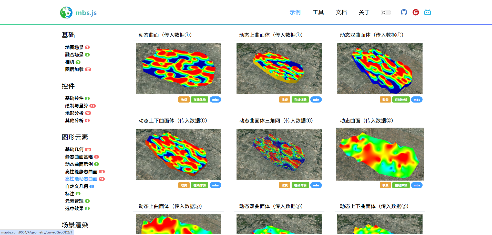
Task: Open the 动态曲面（传入数据②）thumbnail
Action: click(380, 154)
